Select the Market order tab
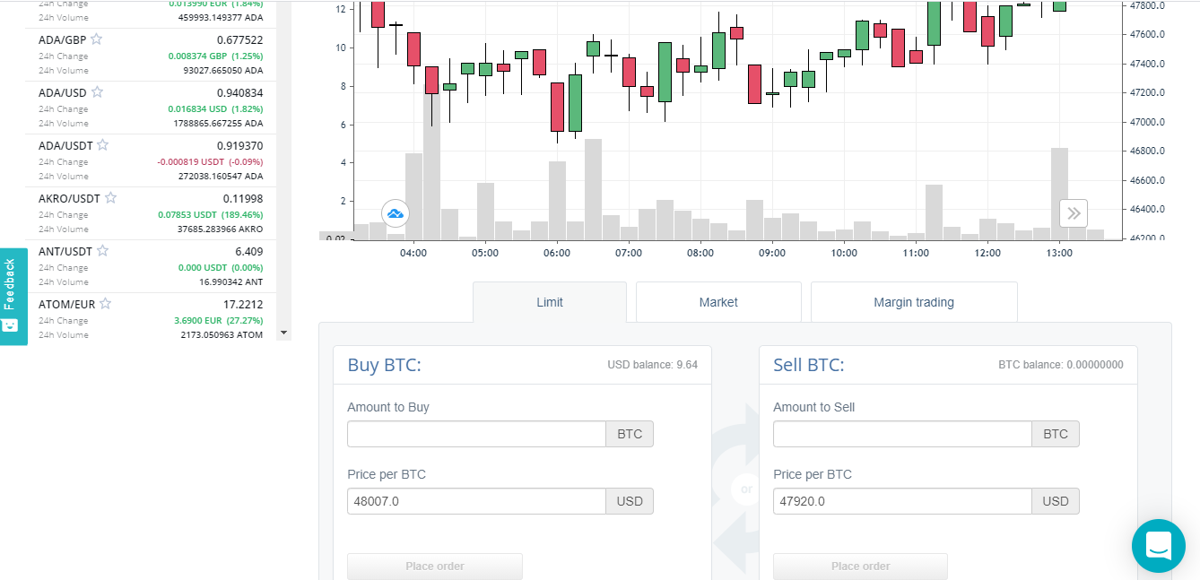1200x580 pixels. [x=718, y=302]
